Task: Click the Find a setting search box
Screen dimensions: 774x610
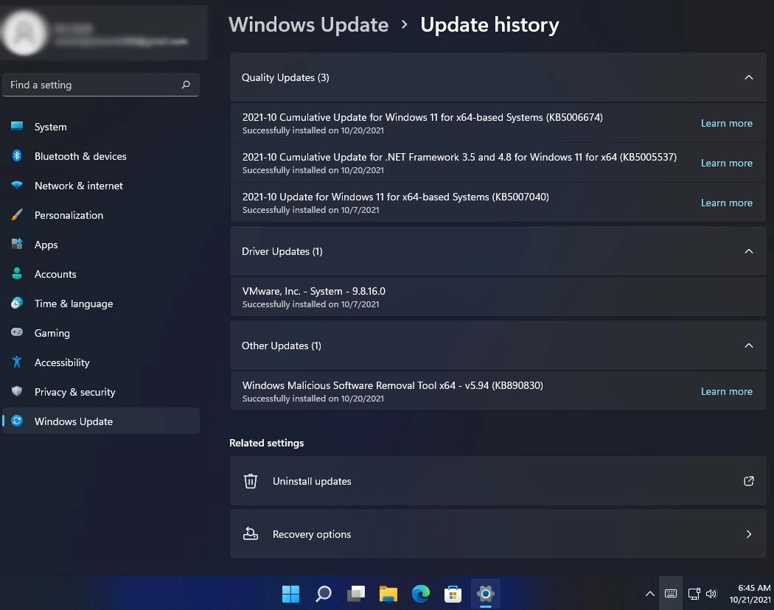Action: click(101, 85)
